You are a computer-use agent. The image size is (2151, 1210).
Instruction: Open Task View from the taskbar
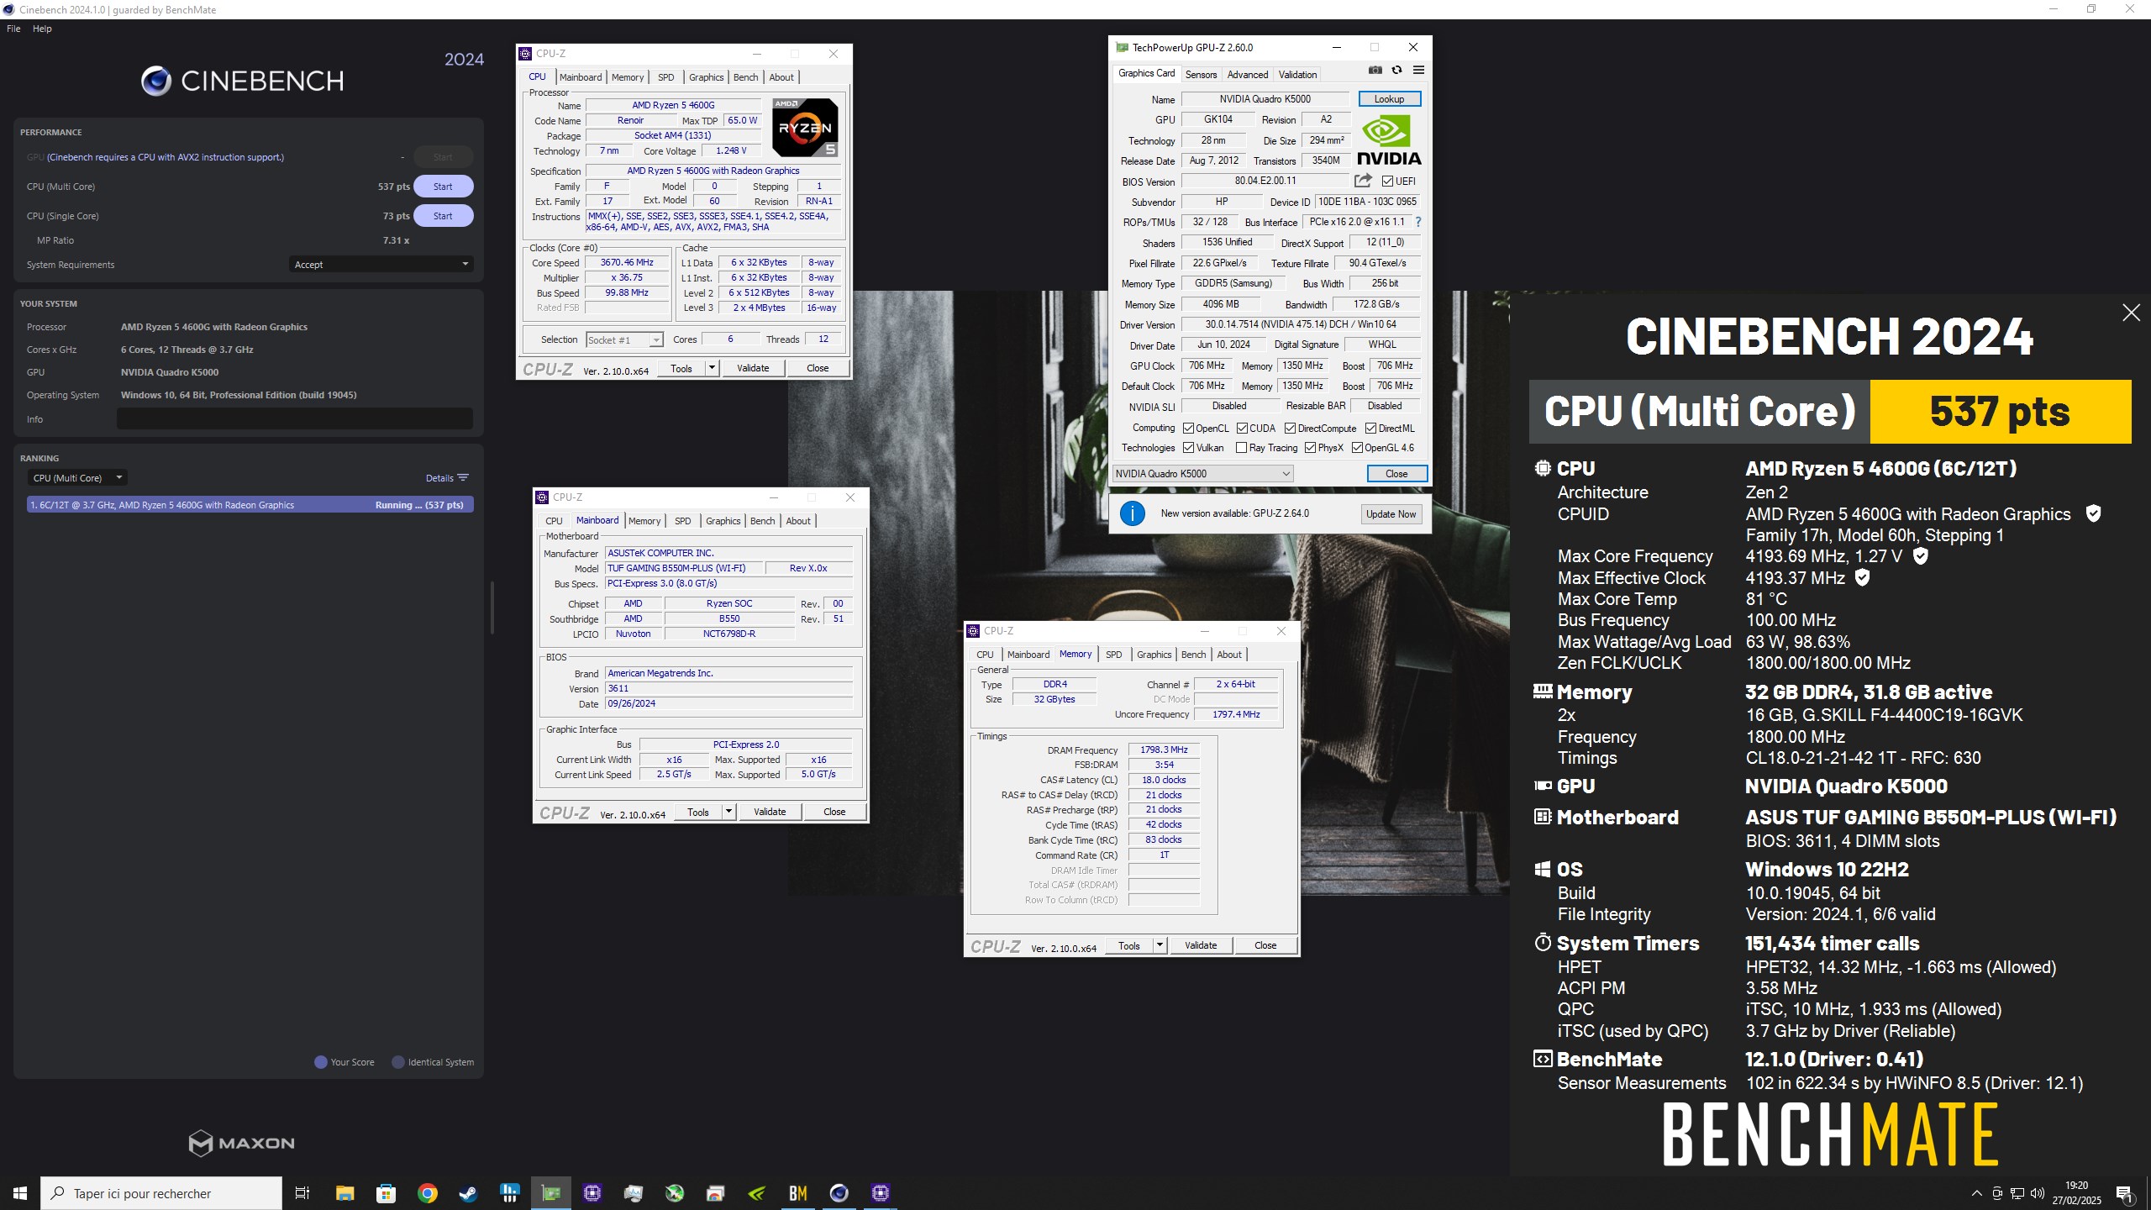(x=302, y=1193)
